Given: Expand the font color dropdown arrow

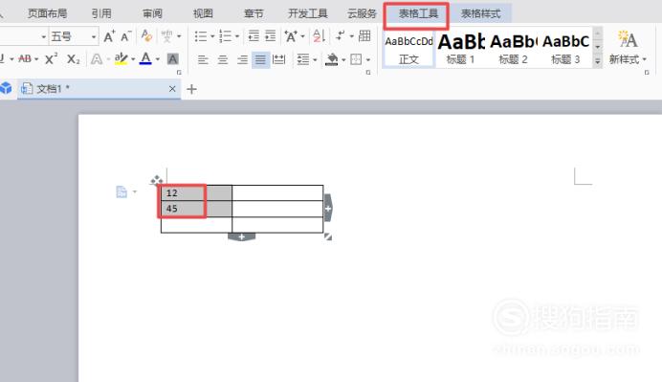Looking at the screenshot, I should [158, 59].
